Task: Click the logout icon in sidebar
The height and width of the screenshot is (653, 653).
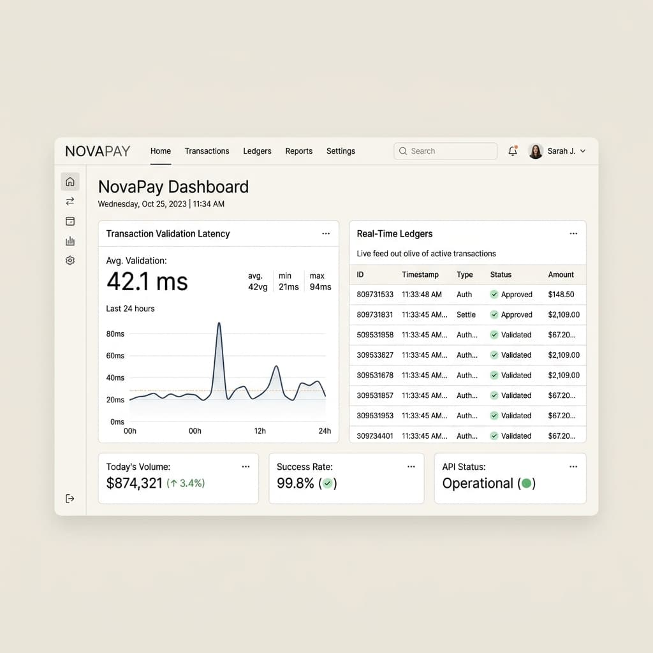Action: point(70,499)
